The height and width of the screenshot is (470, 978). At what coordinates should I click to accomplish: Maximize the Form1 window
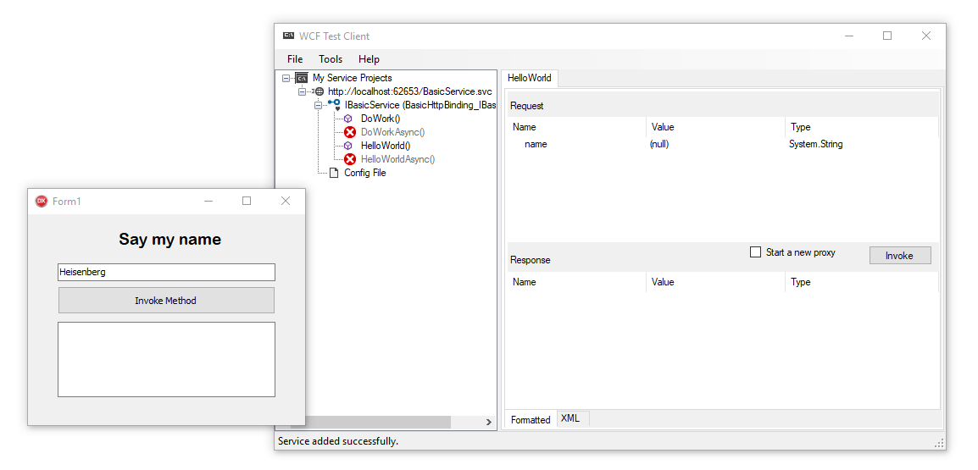(x=247, y=201)
